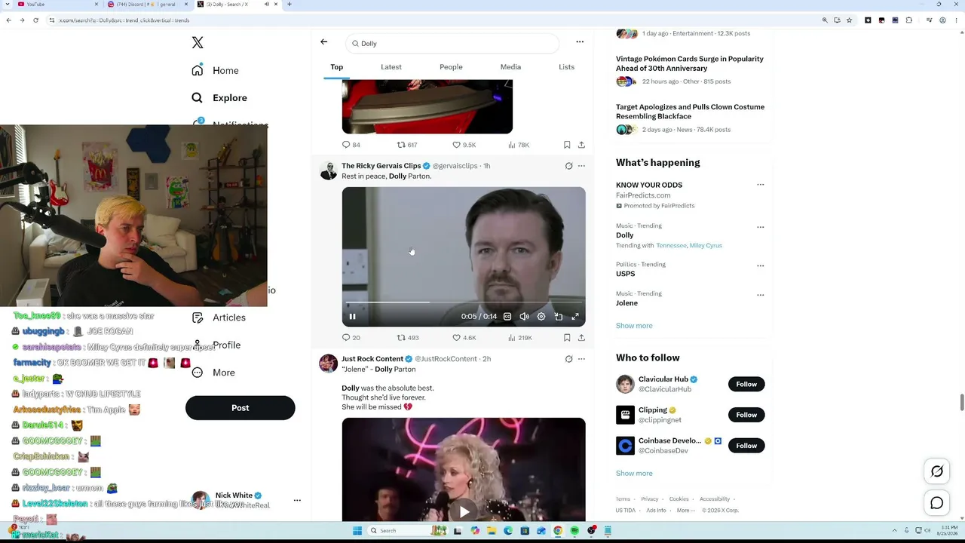Bookmark this page with the star icon
The width and height of the screenshot is (965, 543).
[x=849, y=20]
